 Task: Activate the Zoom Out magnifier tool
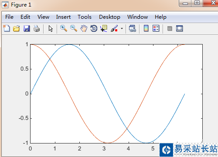(x=74, y=28)
